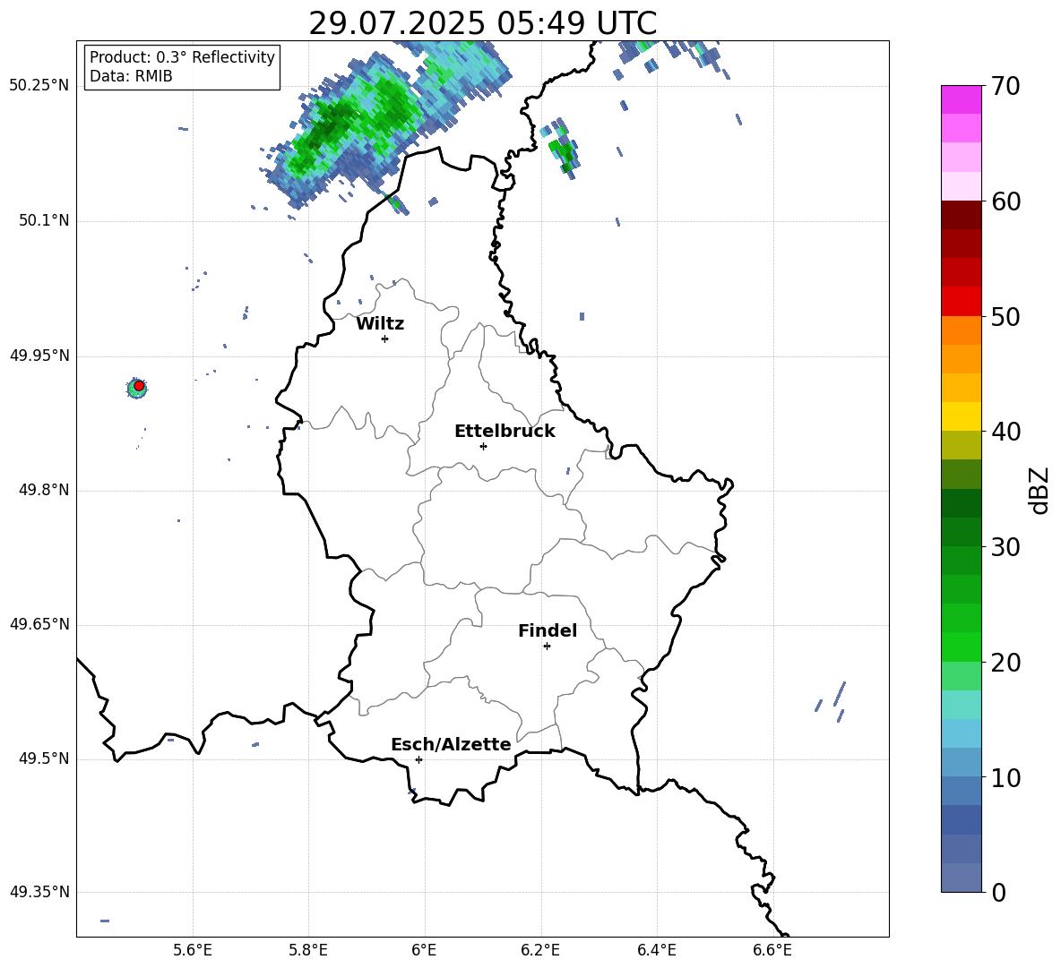Screen dimensions: 1061x968
Task: Click the bright red colorbar swatch near 50
Action: 961,302
